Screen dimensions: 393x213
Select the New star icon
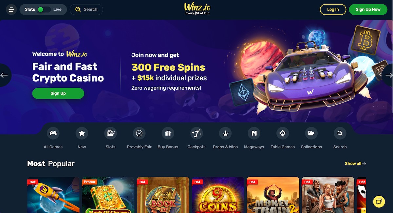coord(82,133)
